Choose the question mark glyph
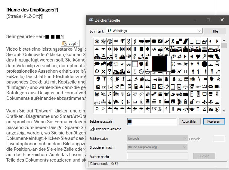This screenshot has height=170, width=229. 110,71
